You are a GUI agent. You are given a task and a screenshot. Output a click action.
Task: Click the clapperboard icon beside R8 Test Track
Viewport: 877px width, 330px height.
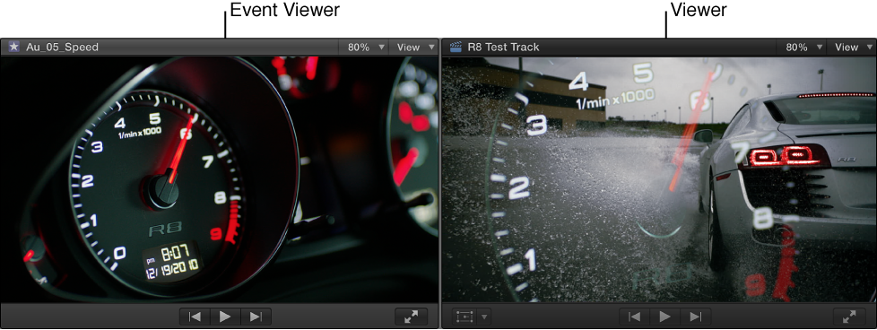456,47
